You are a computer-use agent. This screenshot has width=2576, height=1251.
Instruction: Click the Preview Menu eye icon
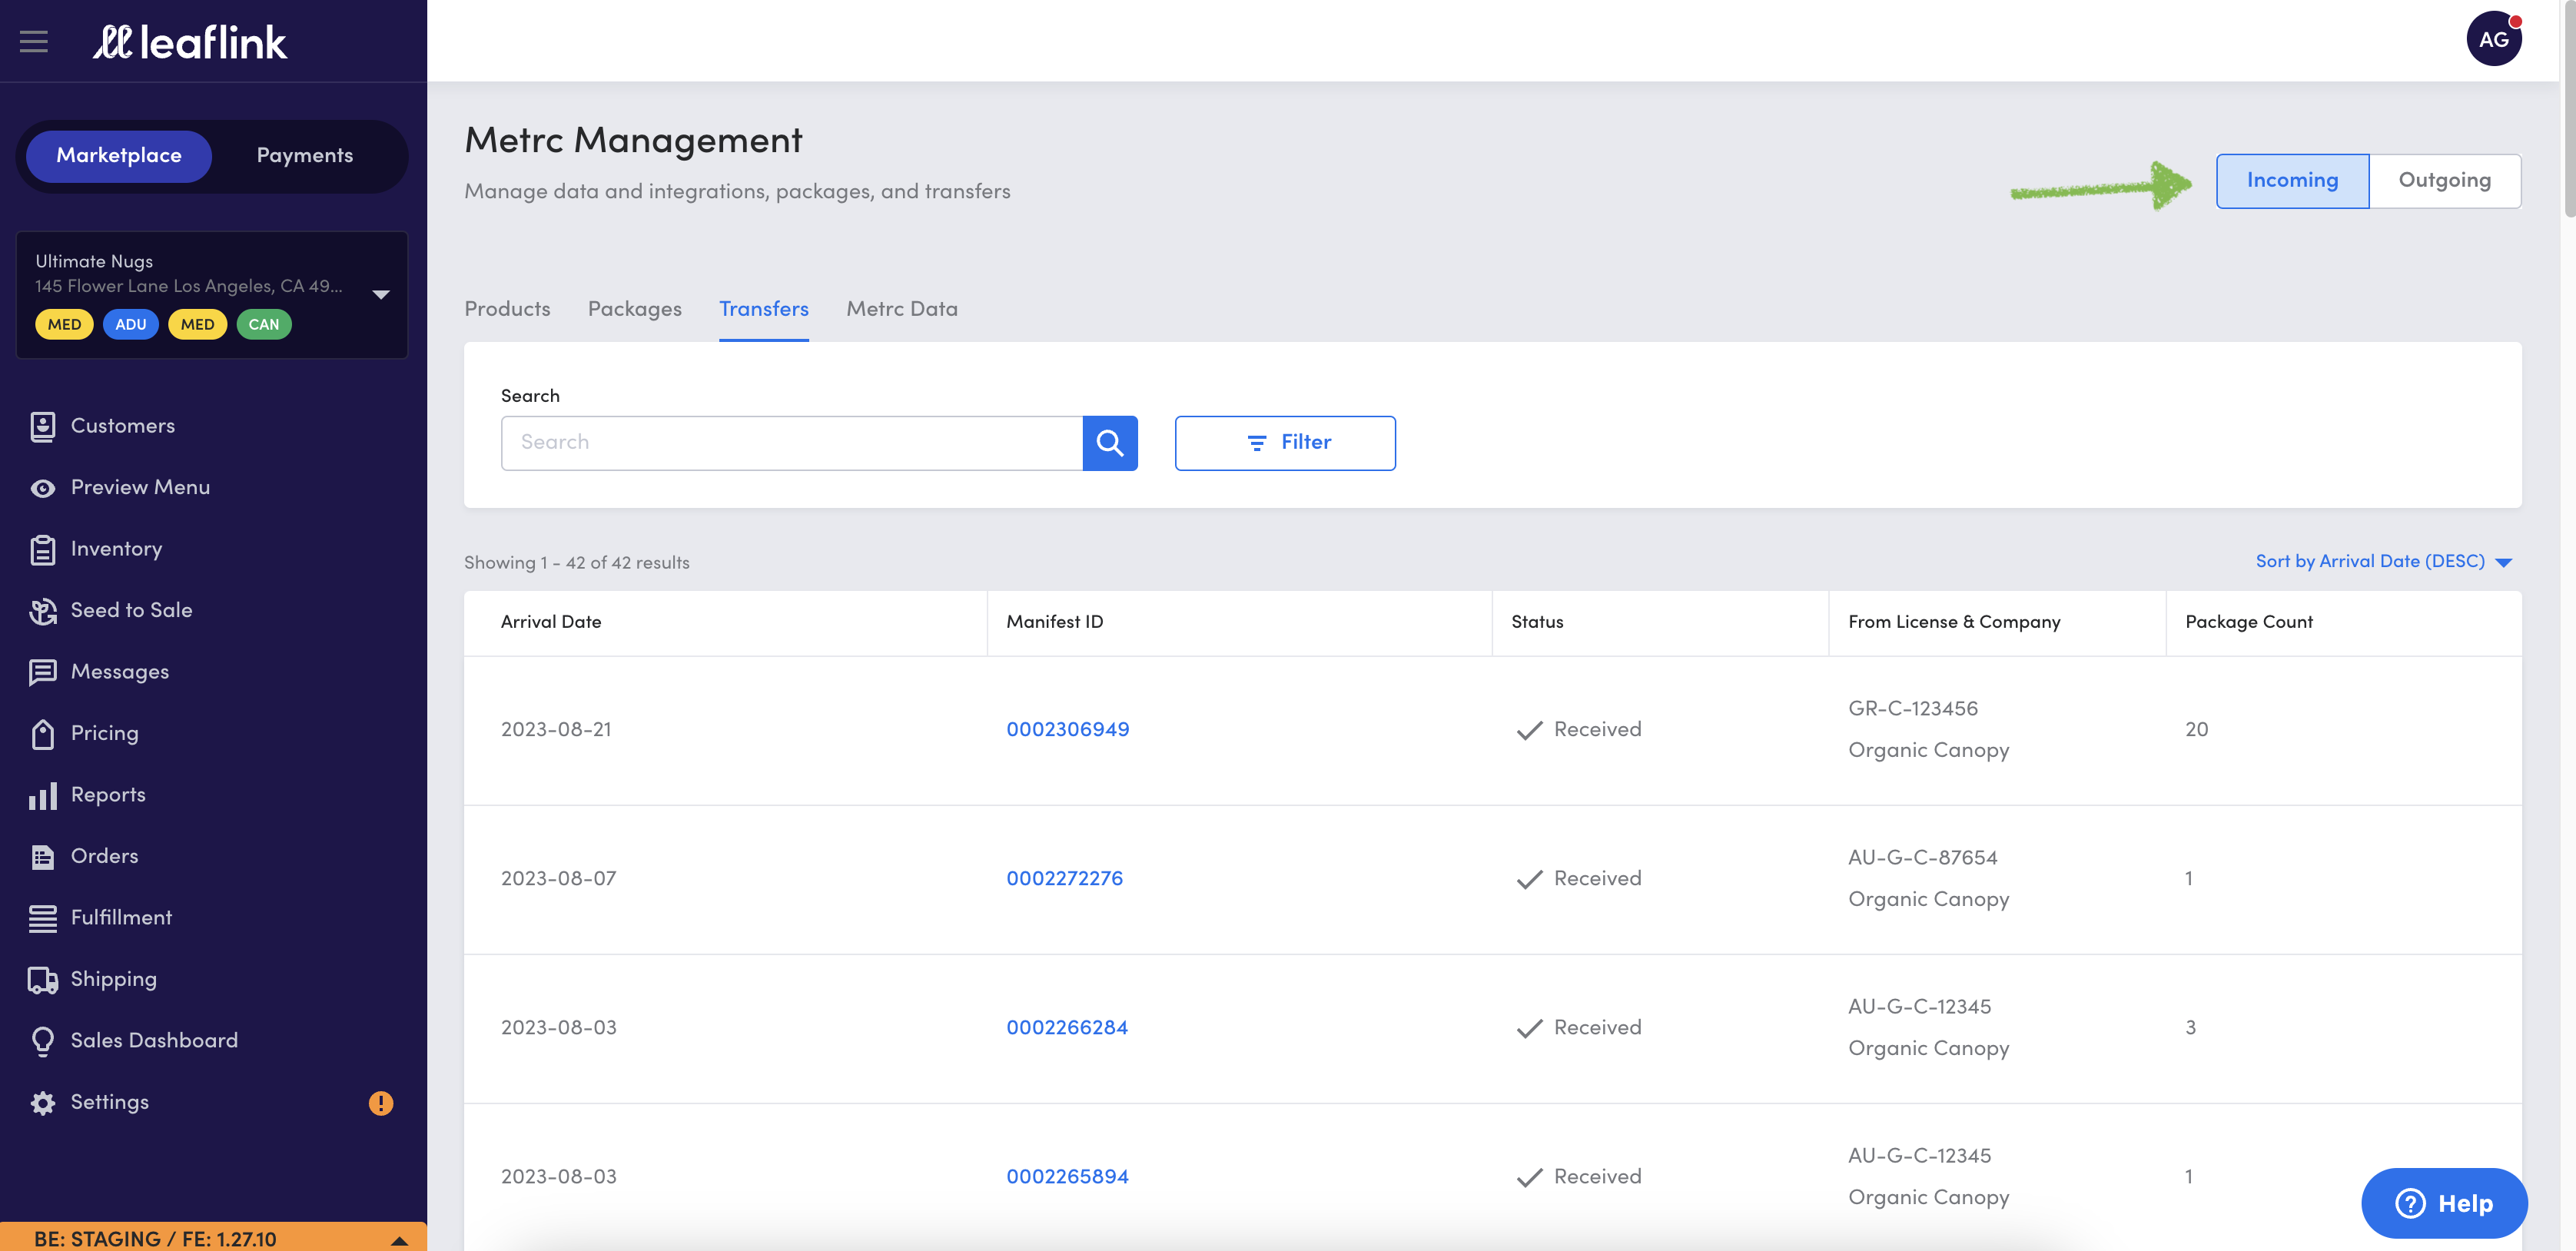click(x=42, y=488)
